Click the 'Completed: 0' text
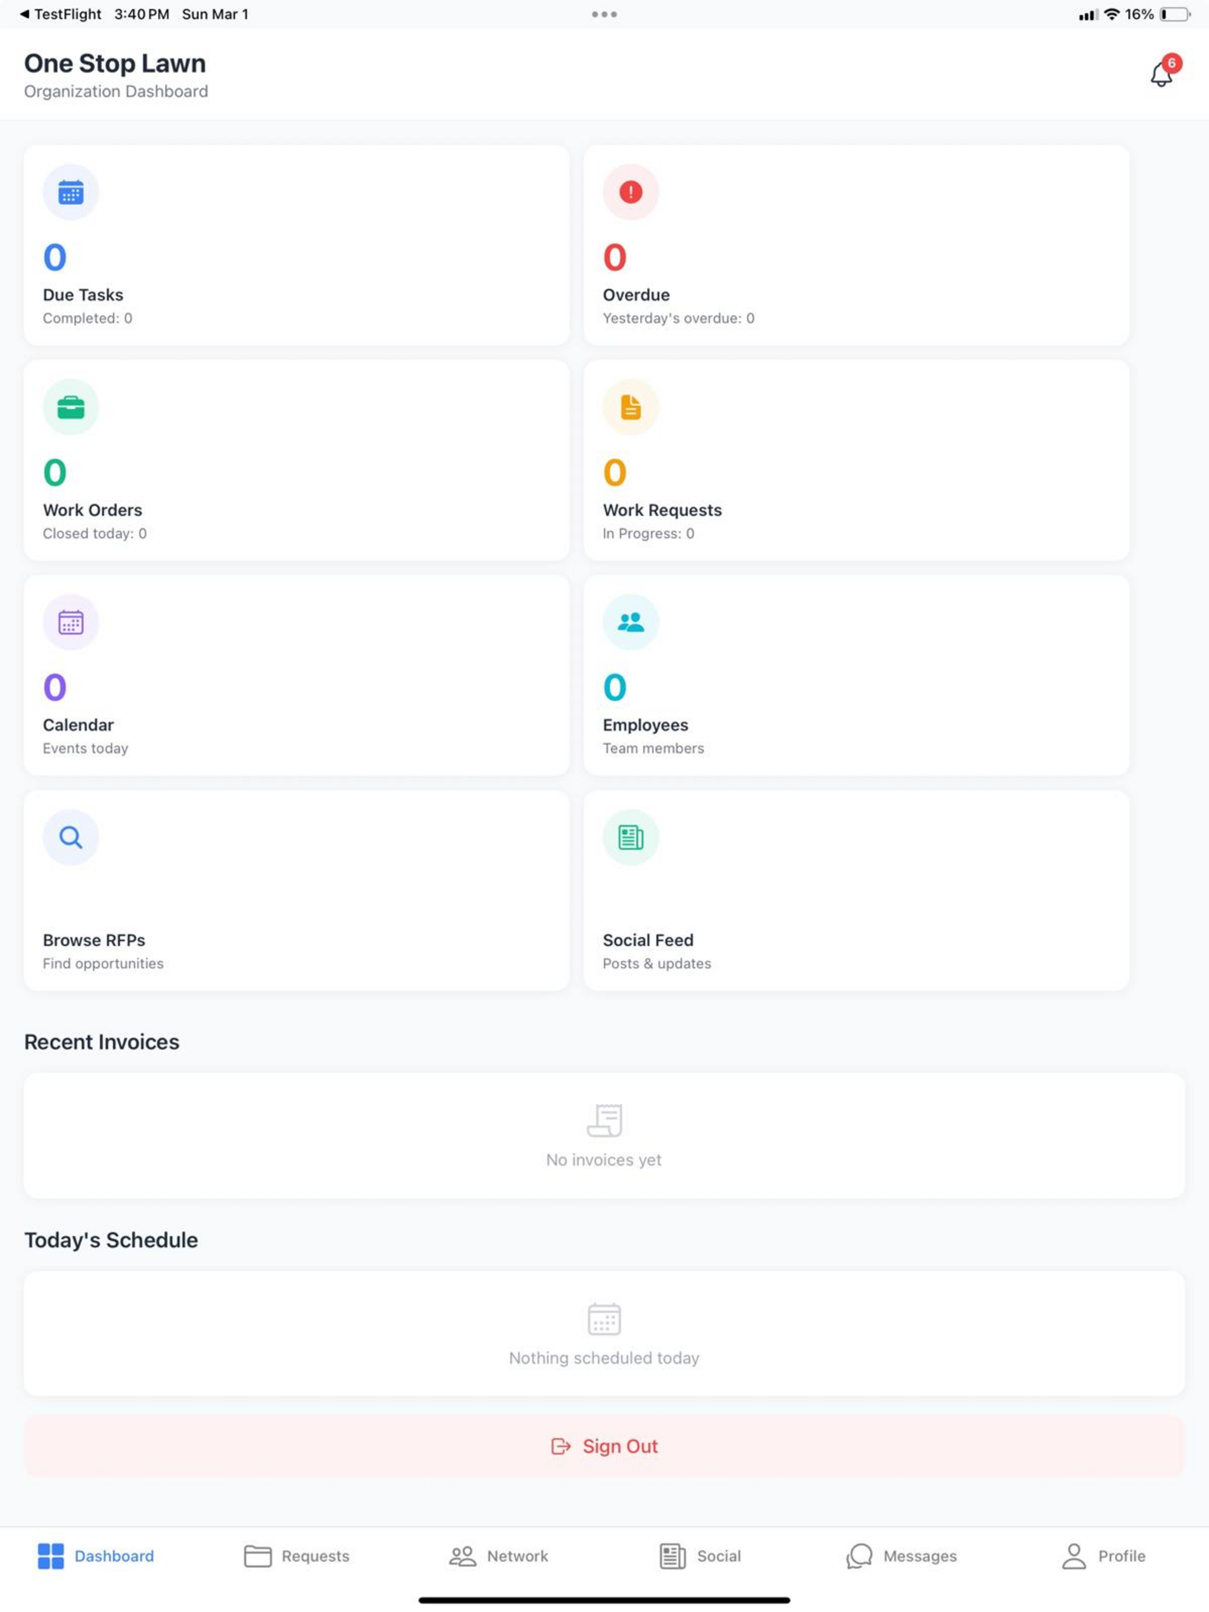Image resolution: width=1209 pixels, height=1612 pixels. click(x=87, y=319)
